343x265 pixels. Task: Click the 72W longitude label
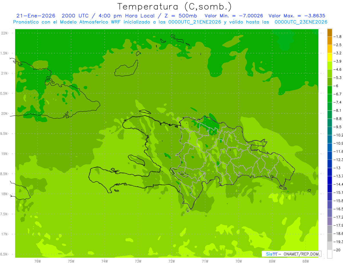[x=171, y=261]
